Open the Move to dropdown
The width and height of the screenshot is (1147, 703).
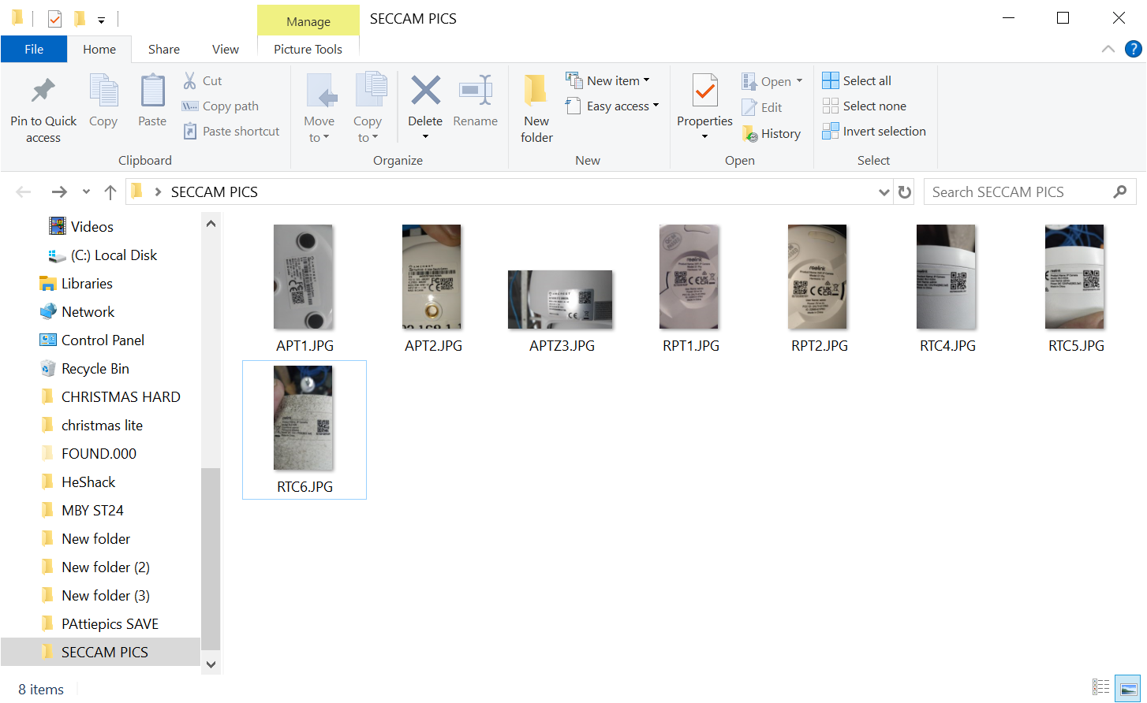(x=319, y=129)
